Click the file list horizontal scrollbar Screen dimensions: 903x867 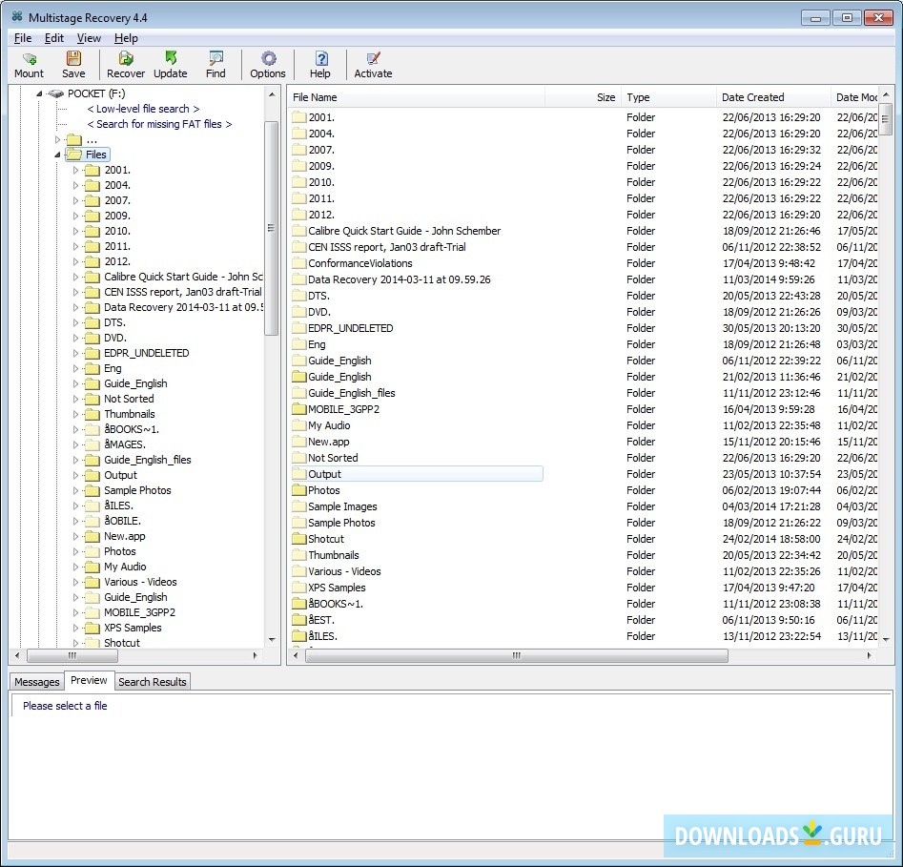click(515, 656)
